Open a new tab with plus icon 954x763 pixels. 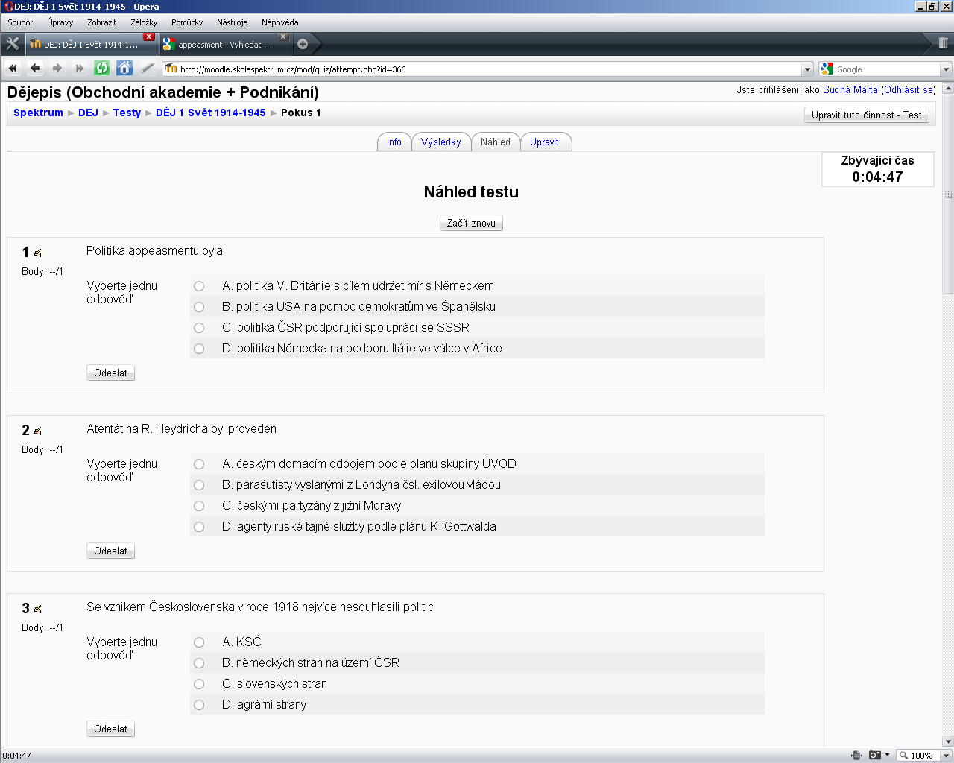[x=303, y=44]
